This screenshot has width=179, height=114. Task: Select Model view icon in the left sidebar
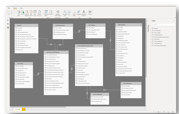[x=8, y=28]
